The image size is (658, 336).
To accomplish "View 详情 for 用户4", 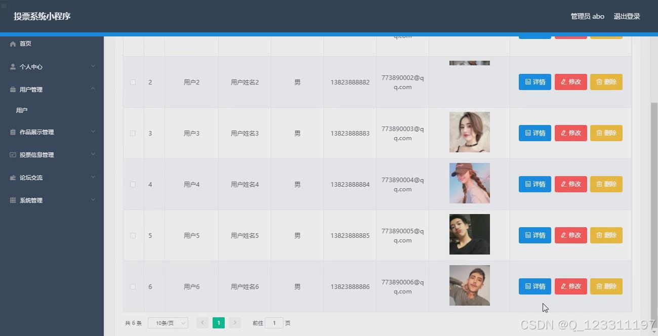I will click(x=535, y=184).
